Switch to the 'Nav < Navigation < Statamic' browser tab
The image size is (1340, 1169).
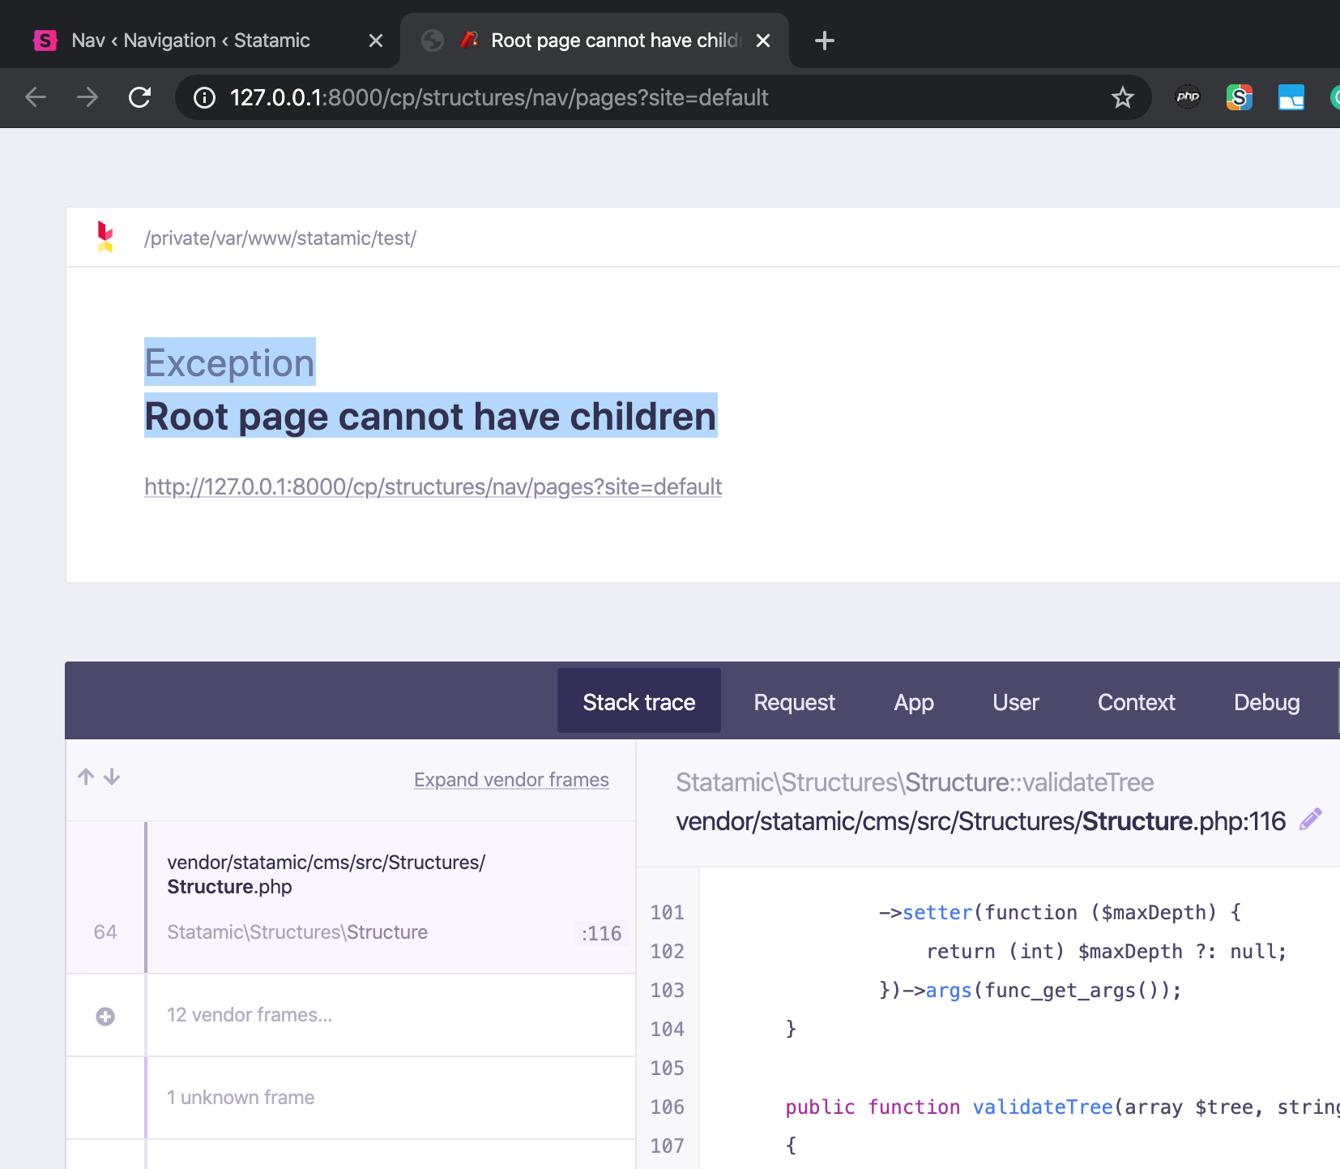(x=190, y=40)
